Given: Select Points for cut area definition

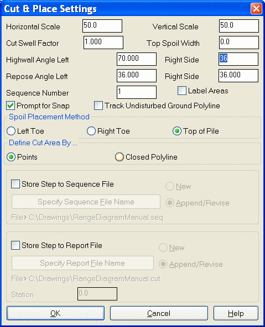Looking at the screenshot, I should [11, 157].
